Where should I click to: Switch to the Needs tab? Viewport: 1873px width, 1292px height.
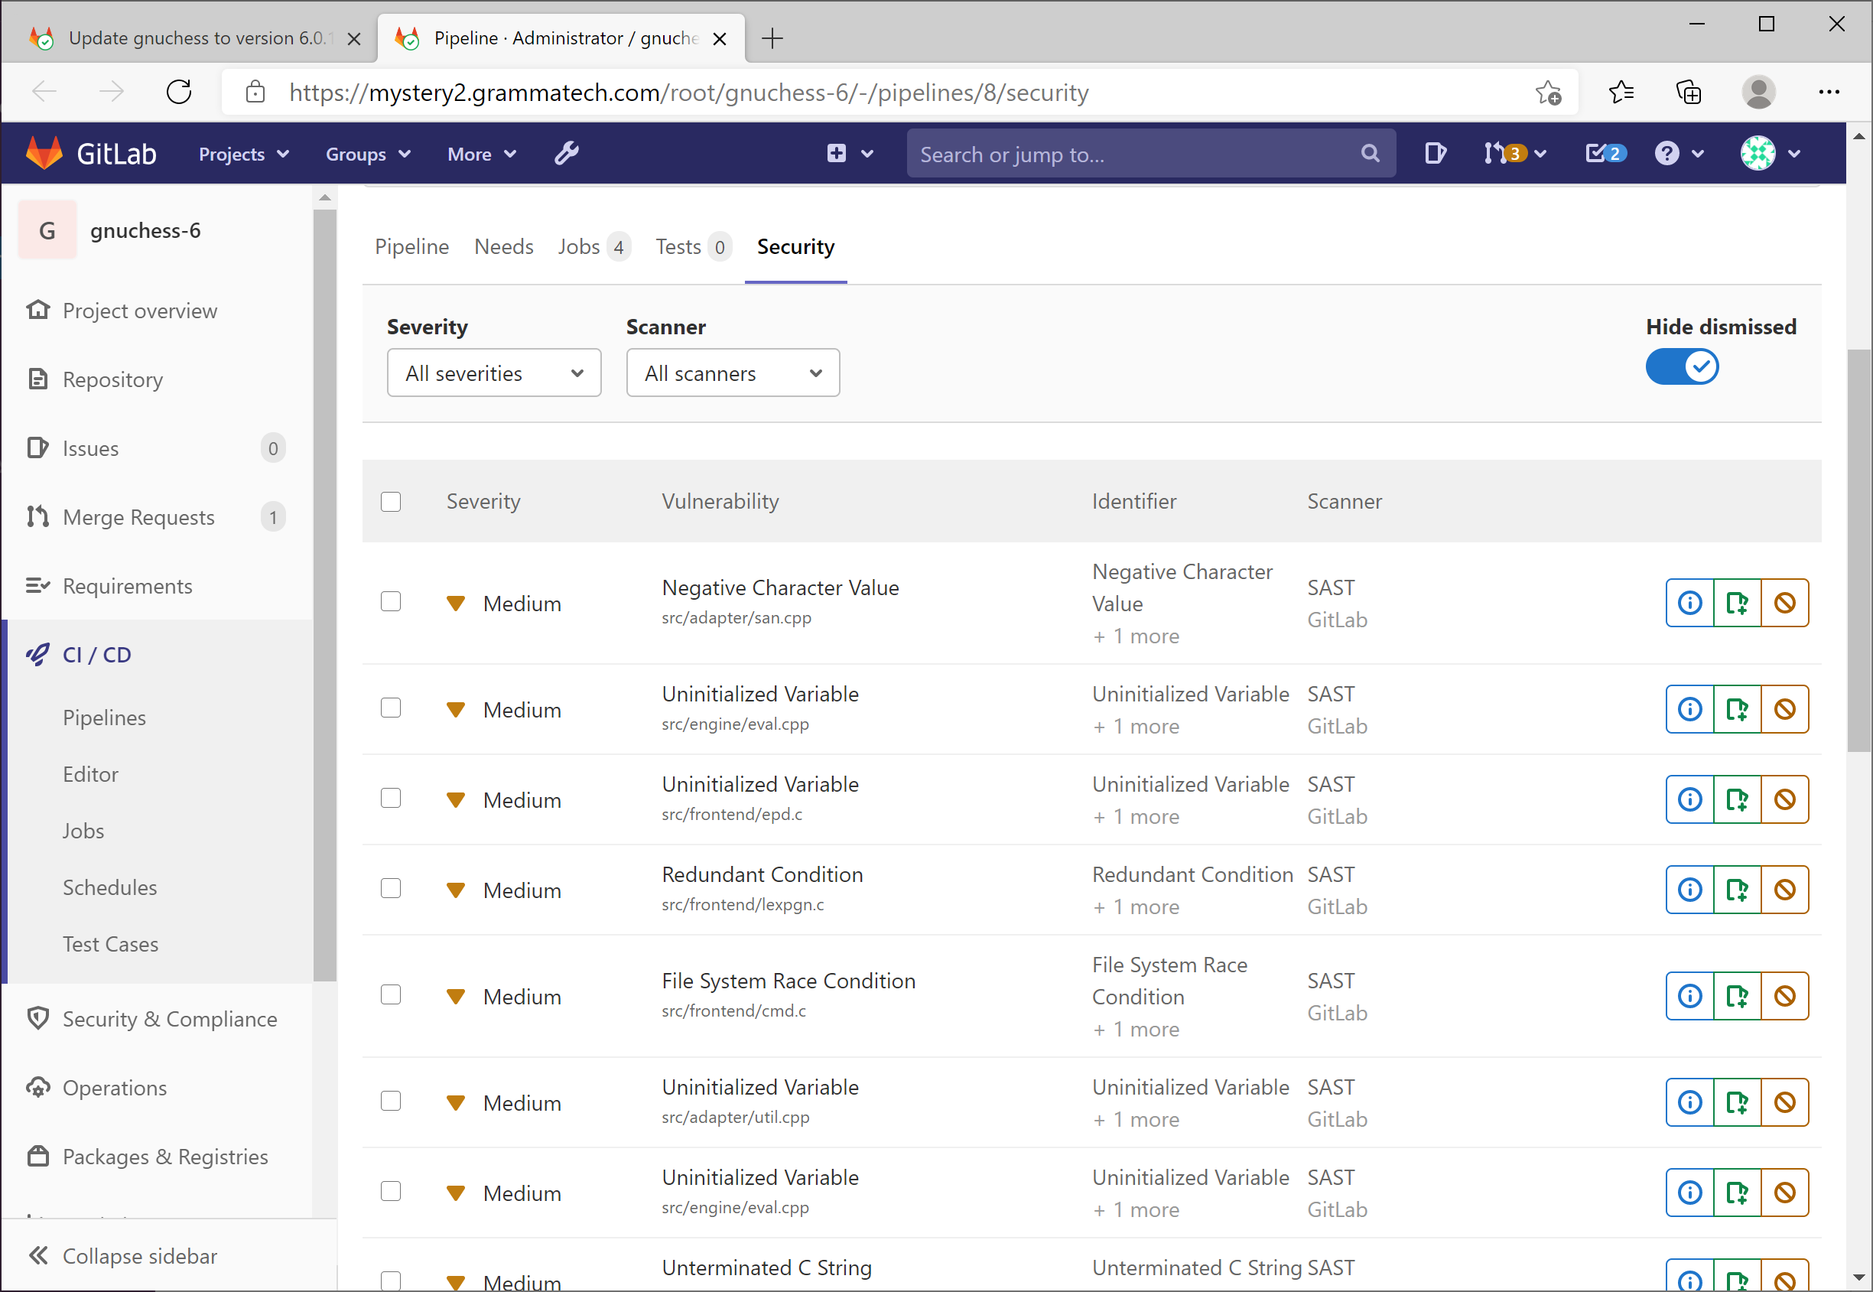[503, 247]
